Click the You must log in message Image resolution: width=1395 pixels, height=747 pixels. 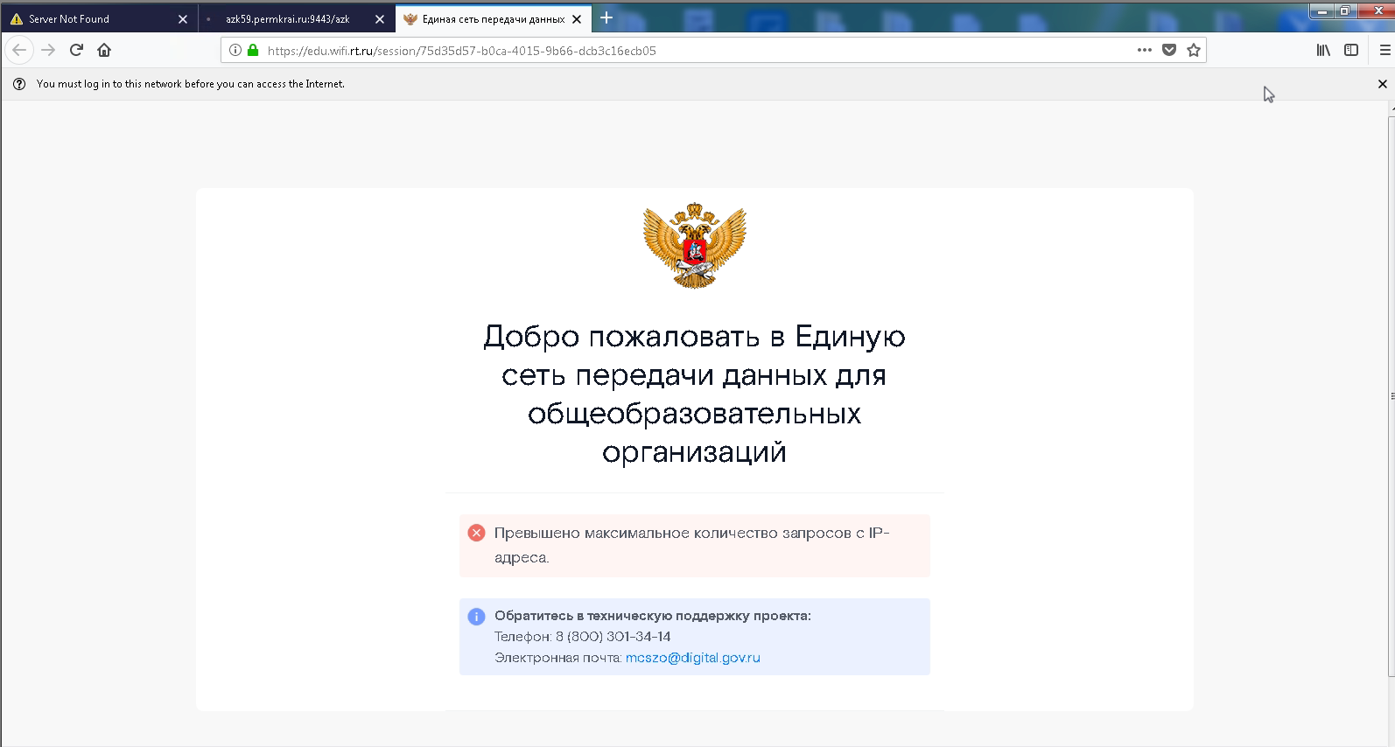pyautogui.click(x=190, y=84)
